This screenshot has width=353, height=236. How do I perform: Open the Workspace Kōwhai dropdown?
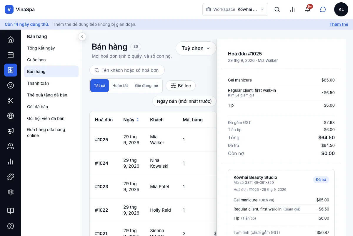[x=235, y=9]
